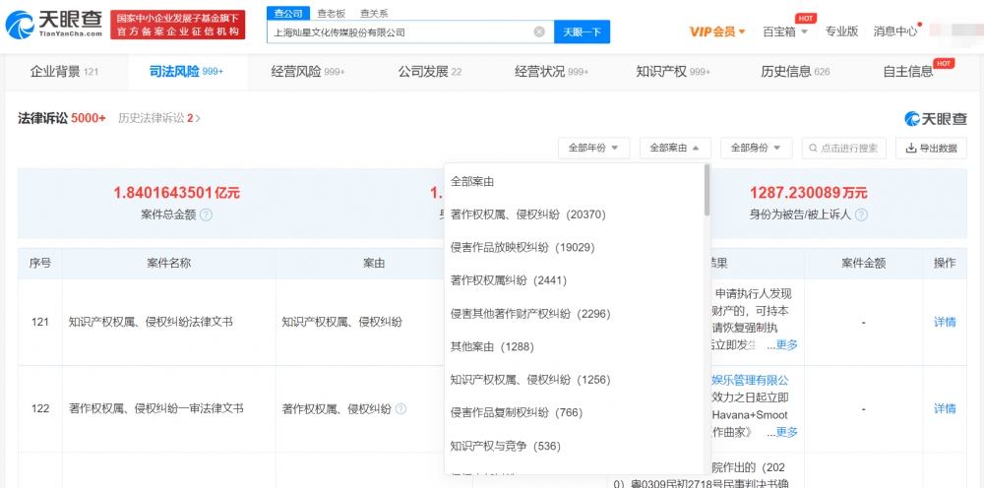This screenshot has width=984, height=488.
Task: Collapse the 全部案由 filter dropdown
Action: tap(675, 148)
